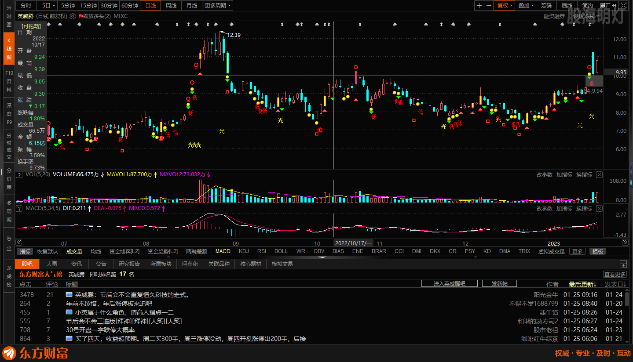Select the 筹码 chip distribution button
This screenshot has height=362, width=633.
[x=546, y=5]
